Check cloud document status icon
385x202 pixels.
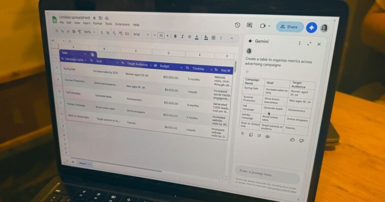click(x=107, y=18)
